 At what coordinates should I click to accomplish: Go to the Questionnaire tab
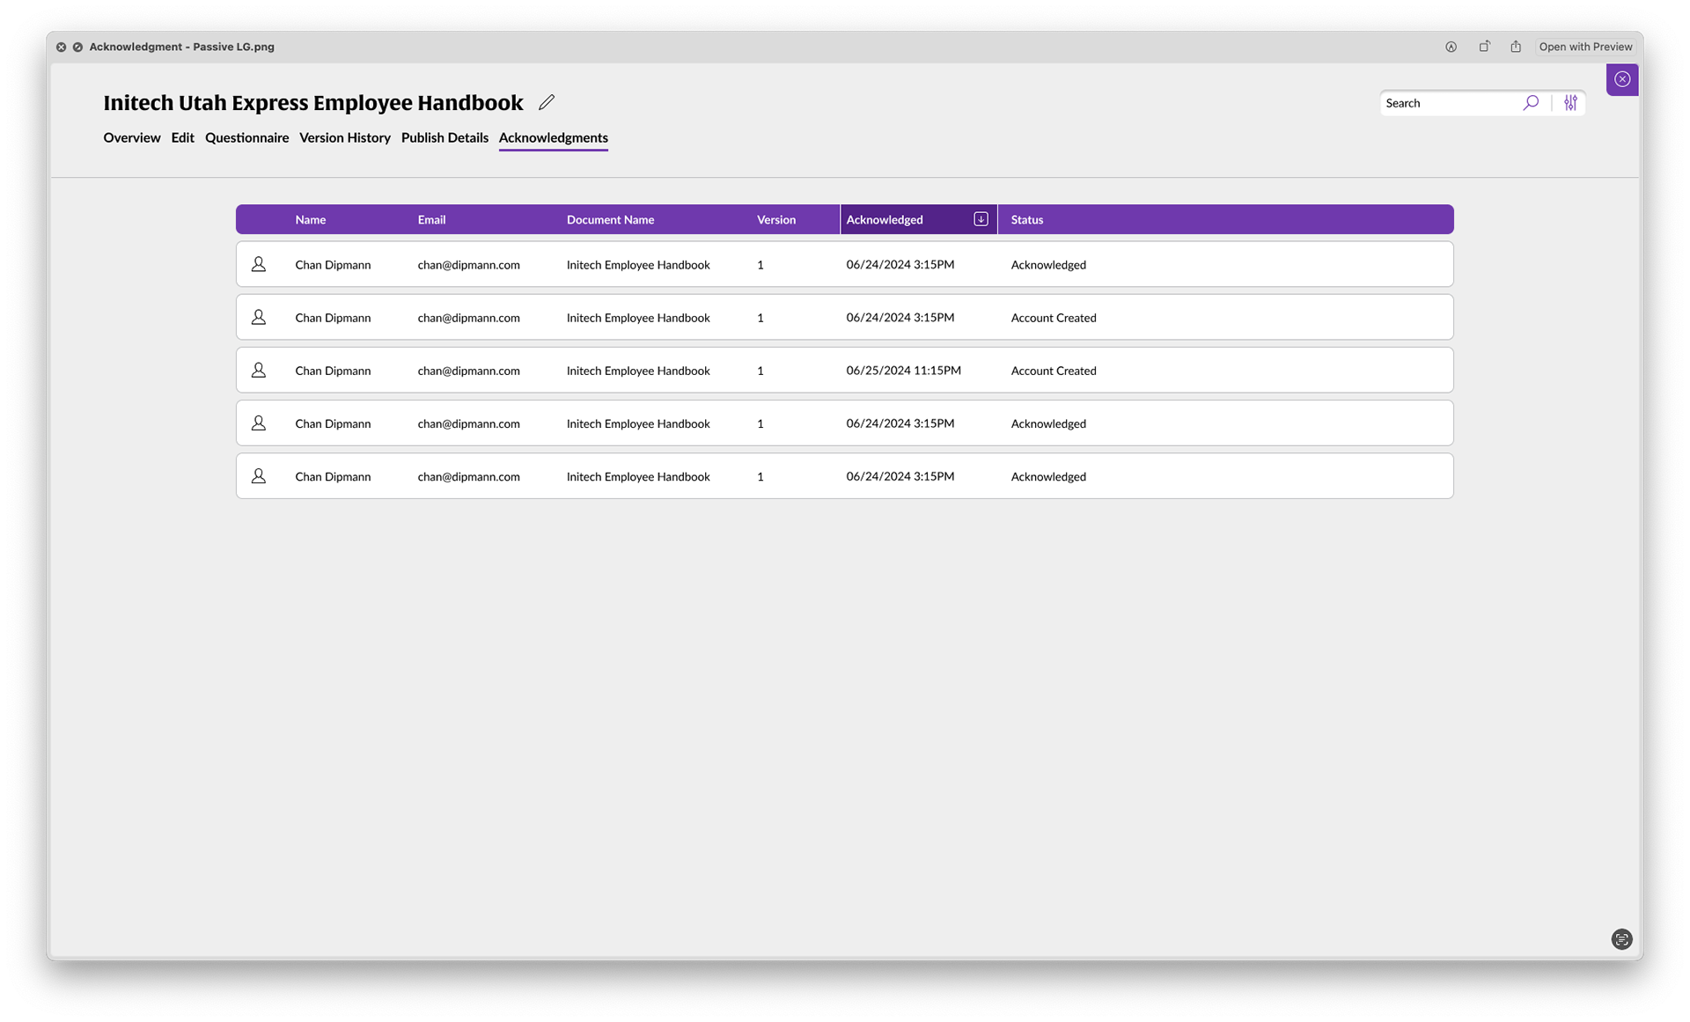coord(246,137)
